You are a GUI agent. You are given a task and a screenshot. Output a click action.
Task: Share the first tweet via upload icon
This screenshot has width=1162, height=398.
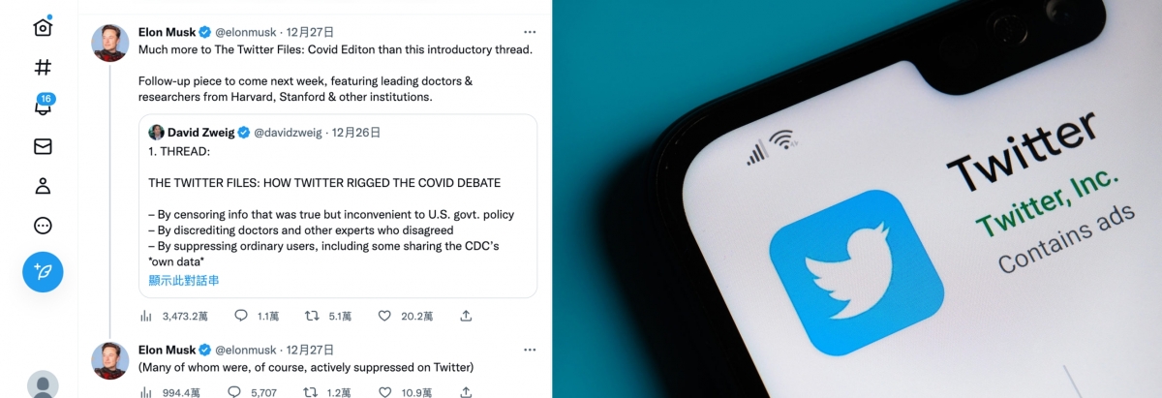click(466, 316)
